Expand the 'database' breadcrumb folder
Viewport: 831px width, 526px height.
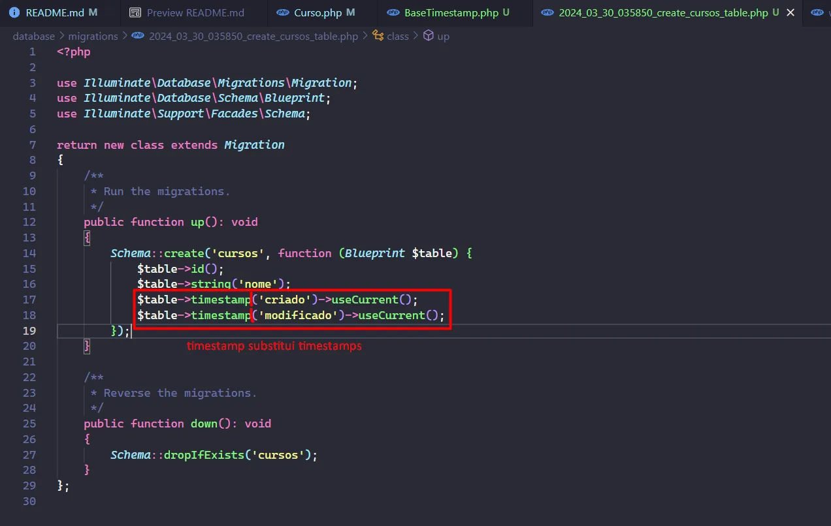[x=34, y=37]
